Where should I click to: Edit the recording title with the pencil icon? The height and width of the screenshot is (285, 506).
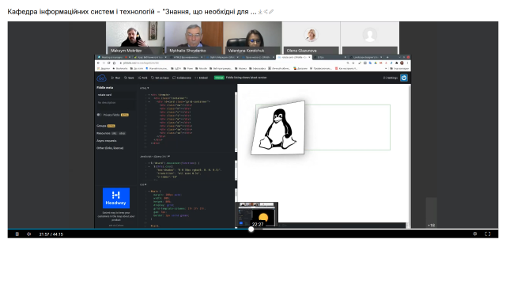point(271,12)
